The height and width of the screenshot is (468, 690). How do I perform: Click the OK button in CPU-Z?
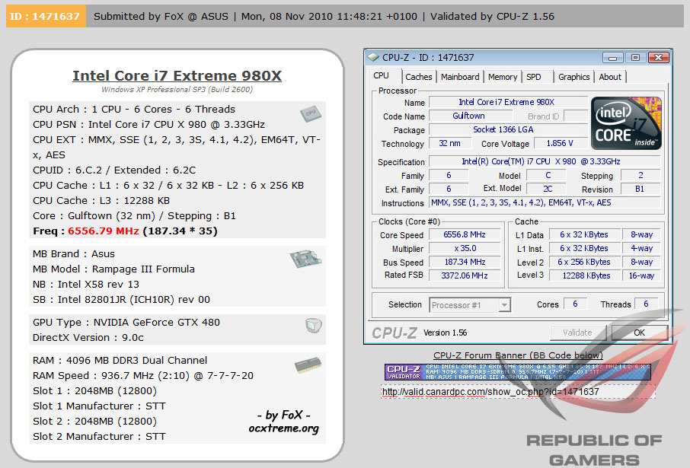(x=640, y=333)
